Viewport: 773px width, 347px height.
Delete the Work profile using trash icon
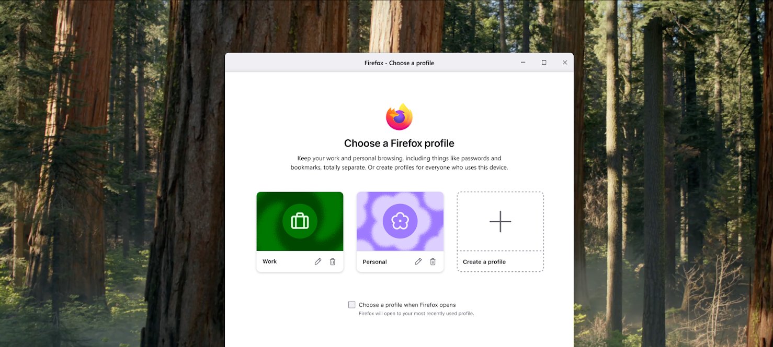point(333,261)
